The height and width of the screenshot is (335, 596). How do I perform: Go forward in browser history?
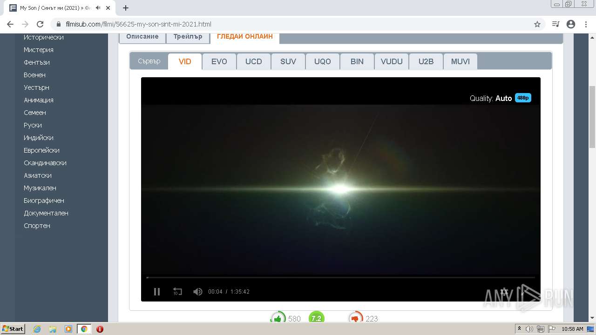(25, 24)
